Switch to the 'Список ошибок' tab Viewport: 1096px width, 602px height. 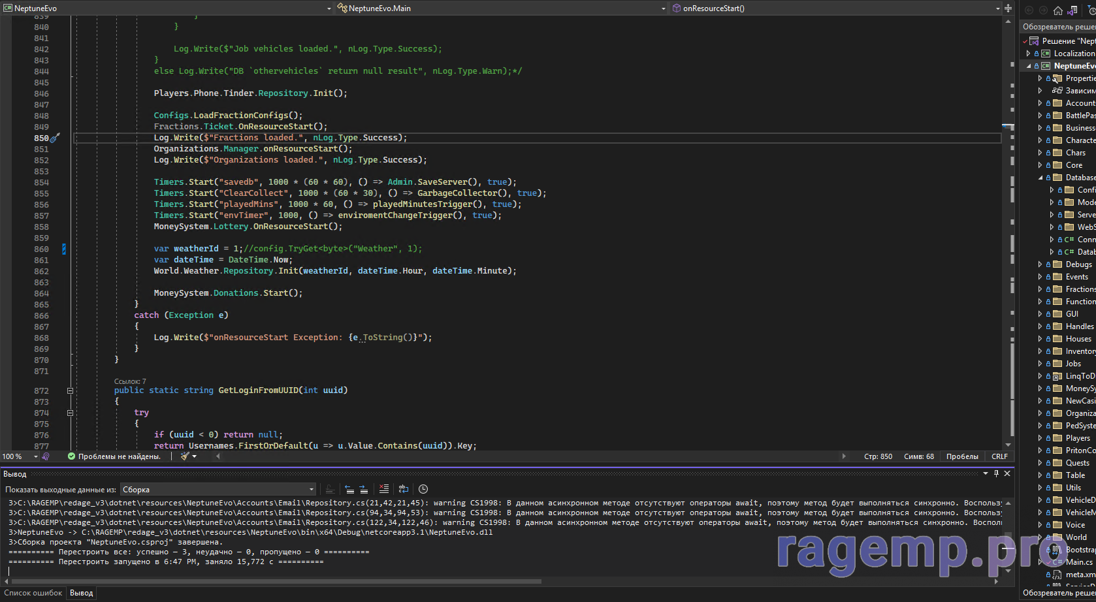[33, 593]
